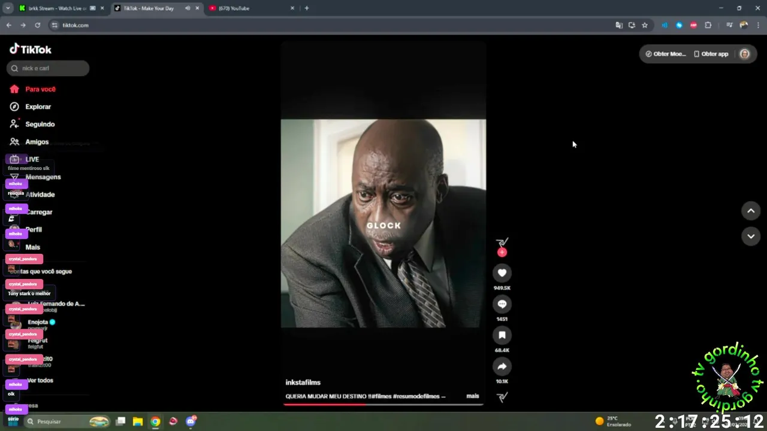Like the video with heart icon
767x431 pixels.
click(502, 273)
